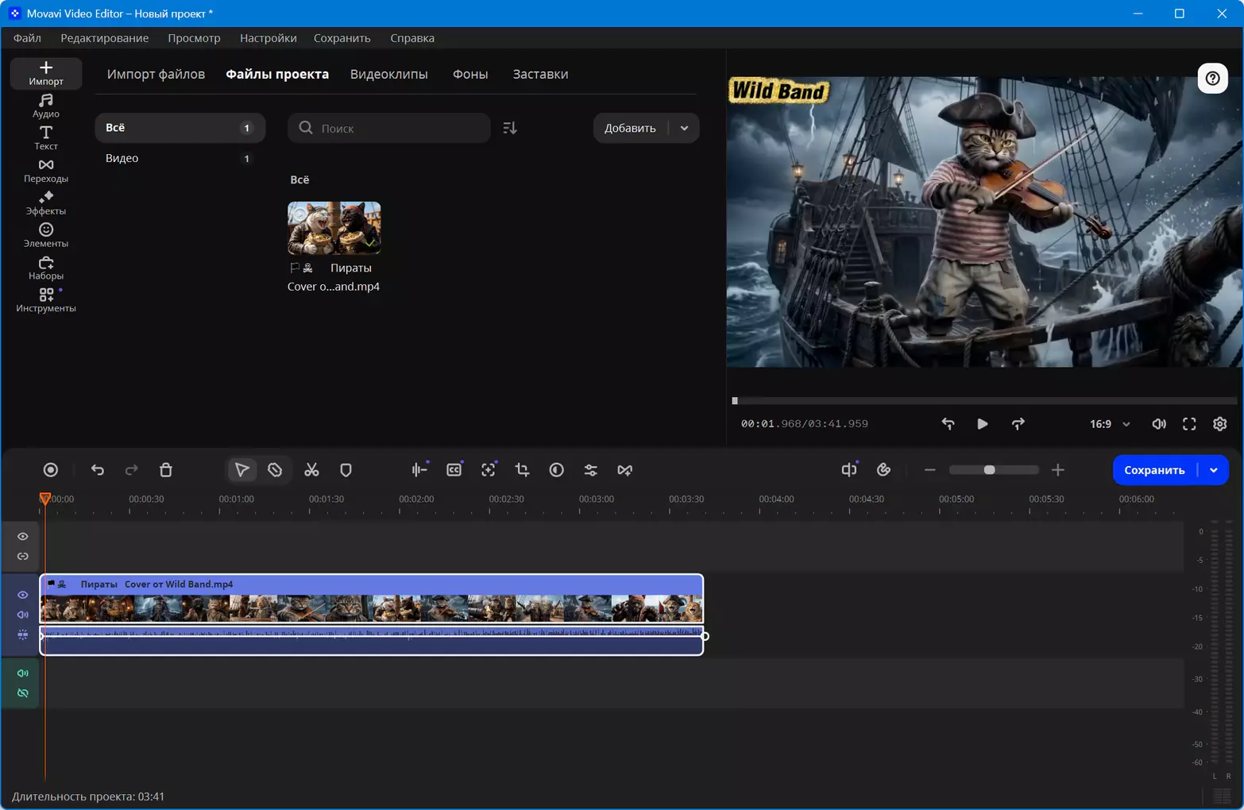Expand the Добавить dropdown arrow
The height and width of the screenshot is (810, 1244).
click(684, 128)
